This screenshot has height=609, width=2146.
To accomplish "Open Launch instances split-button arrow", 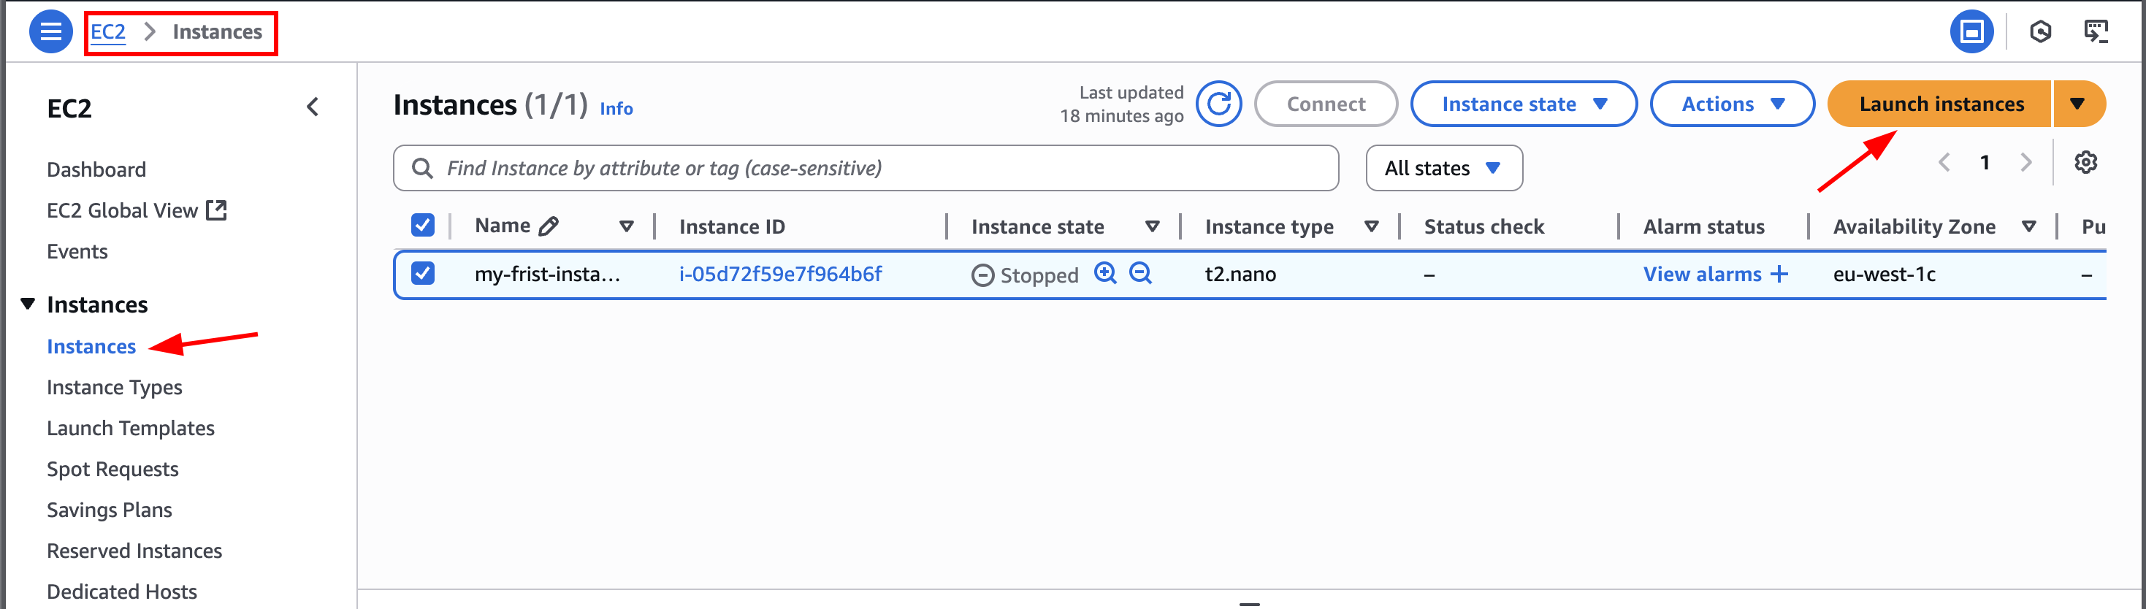I will pyautogui.click(x=2079, y=104).
